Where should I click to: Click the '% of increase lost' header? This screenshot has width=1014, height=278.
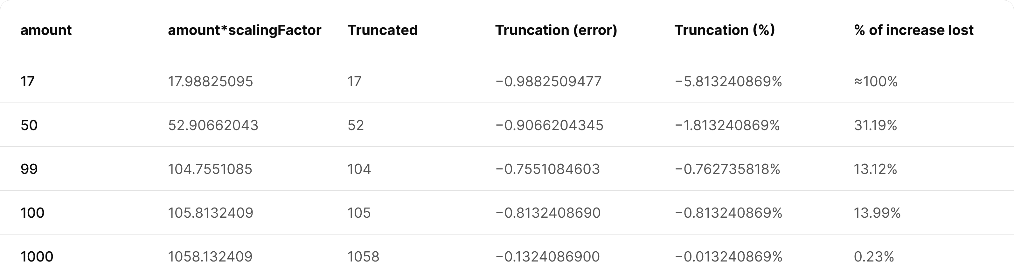coord(913,30)
